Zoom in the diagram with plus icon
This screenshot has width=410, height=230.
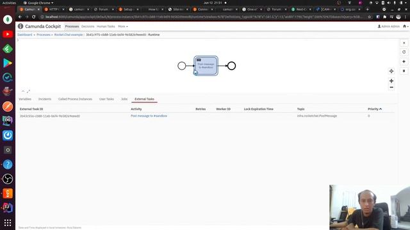pyautogui.click(x=391, y=81)
